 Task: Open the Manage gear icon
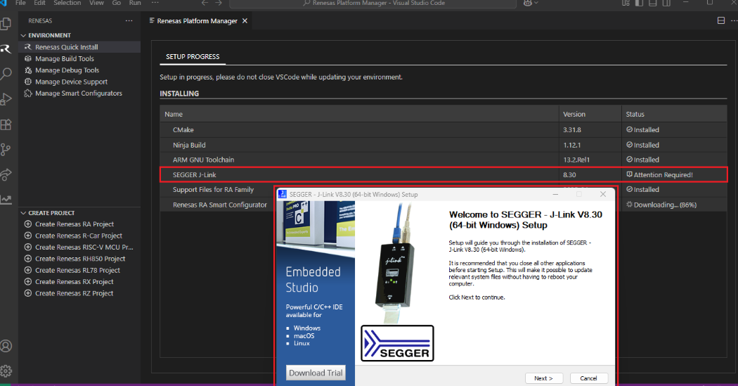[x=6, y=371]
